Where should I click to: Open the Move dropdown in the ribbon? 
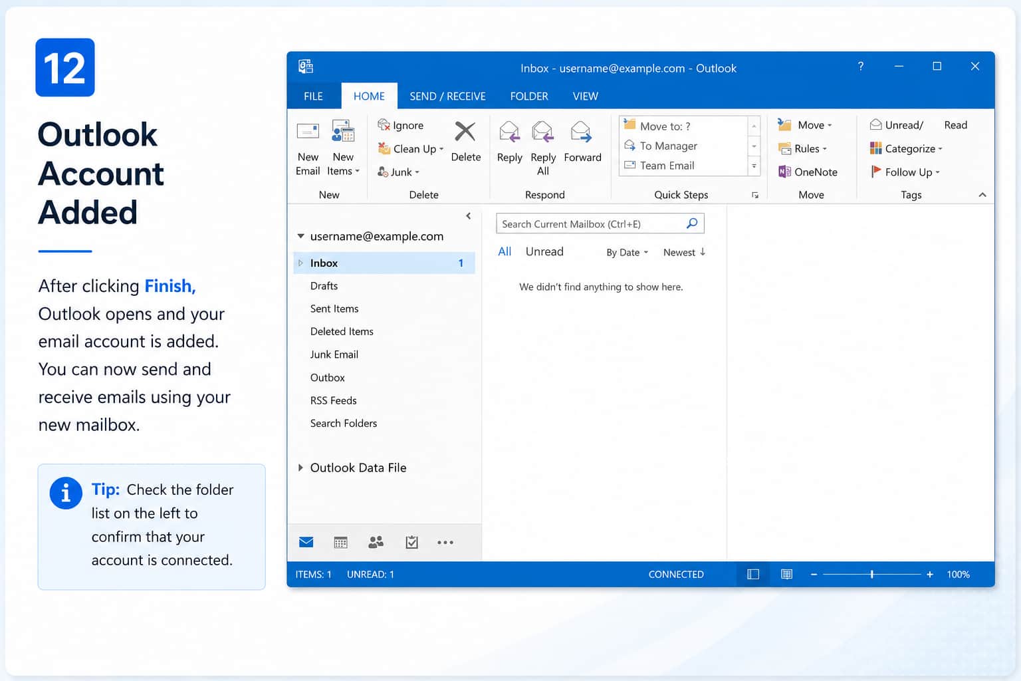tap(804, 125)
